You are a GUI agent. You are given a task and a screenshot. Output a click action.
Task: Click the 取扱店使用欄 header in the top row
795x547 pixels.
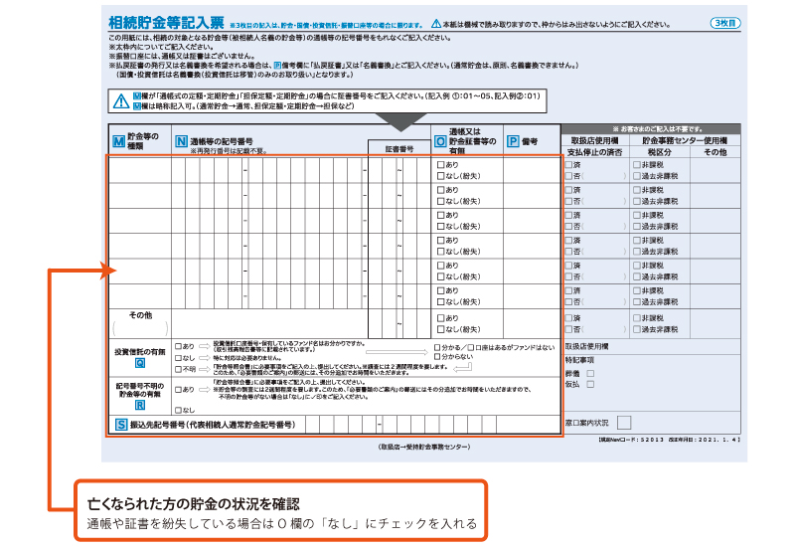594,140
